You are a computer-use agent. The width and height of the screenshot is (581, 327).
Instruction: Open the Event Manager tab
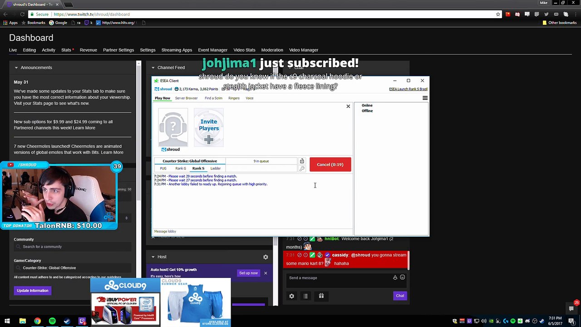point(213,50)
